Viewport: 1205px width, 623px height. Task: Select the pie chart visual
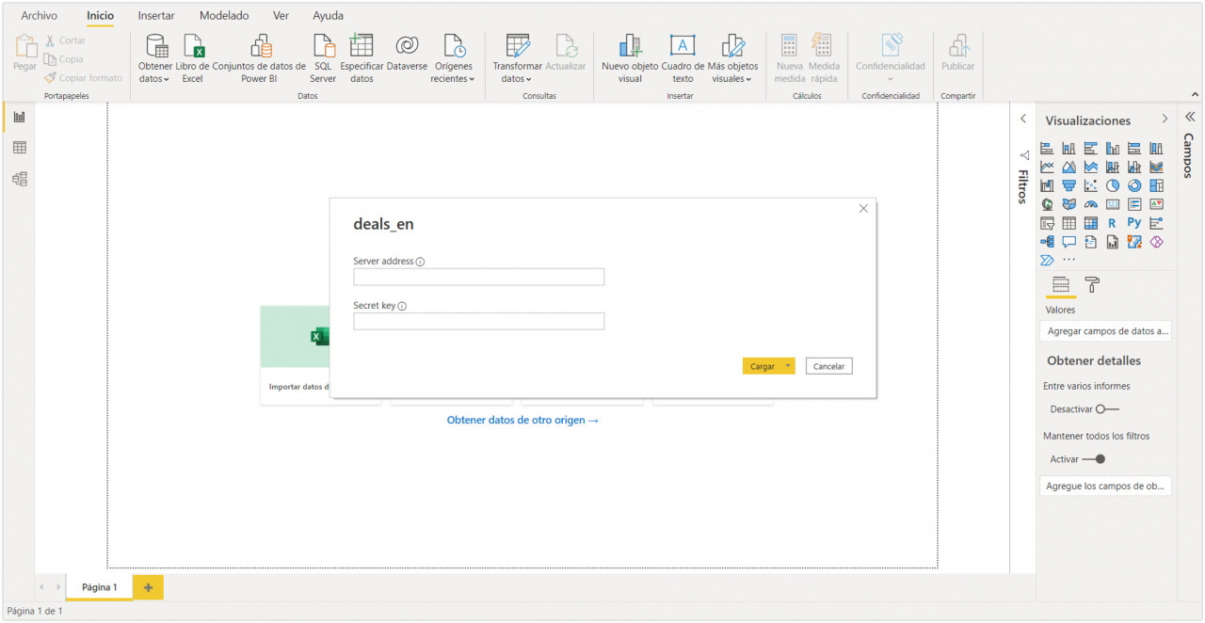[1113, 185]
